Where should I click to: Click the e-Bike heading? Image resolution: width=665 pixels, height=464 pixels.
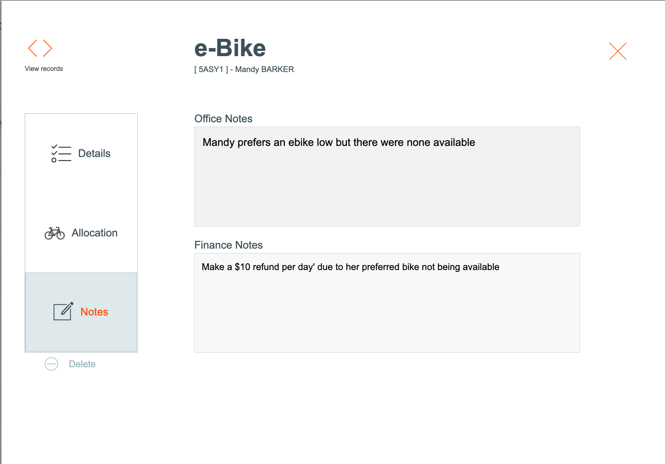[x=230, y=48]
